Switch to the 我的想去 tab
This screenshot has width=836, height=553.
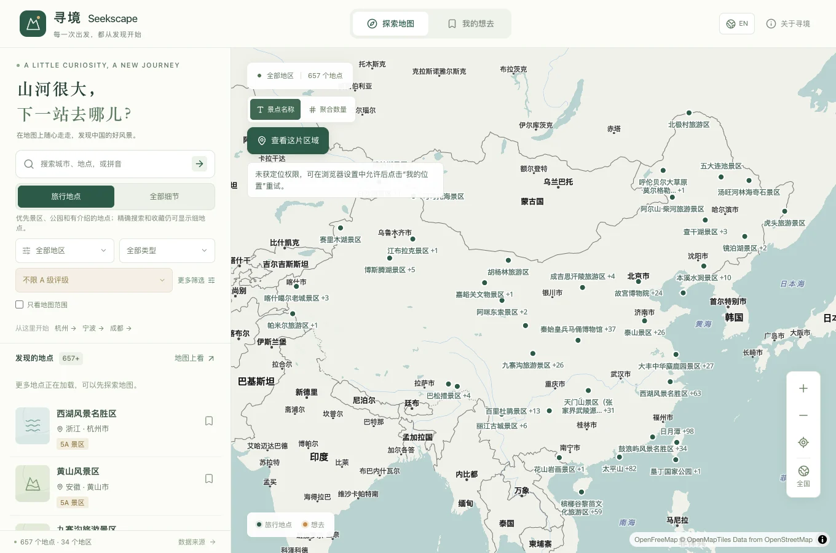point(471,23)
